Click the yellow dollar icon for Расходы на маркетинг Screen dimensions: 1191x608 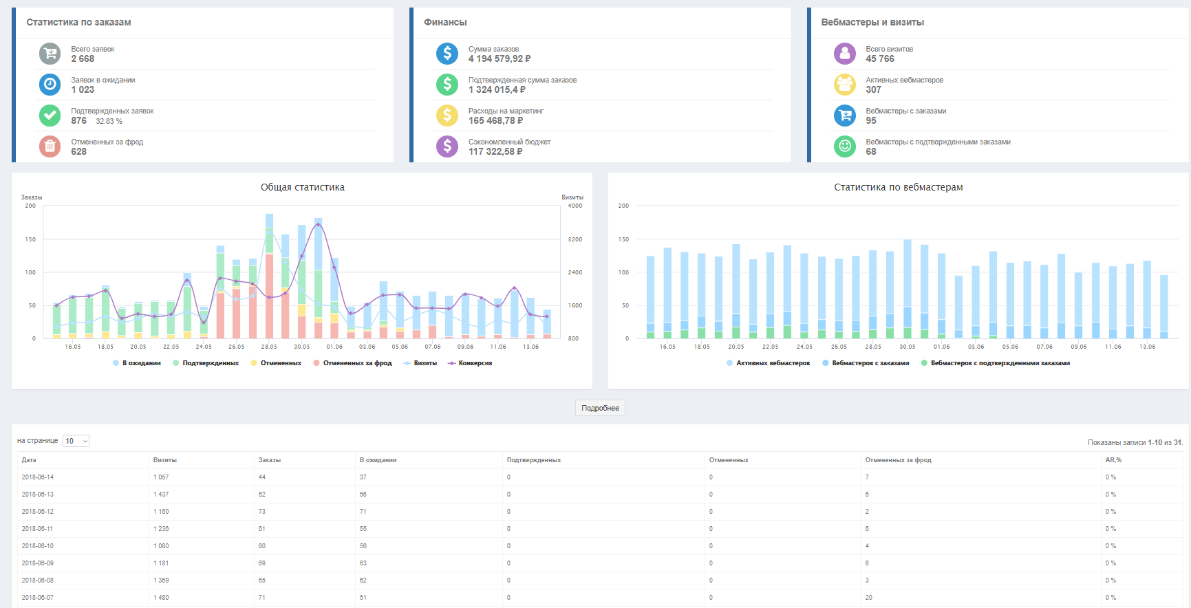click(x=447, y=116)
